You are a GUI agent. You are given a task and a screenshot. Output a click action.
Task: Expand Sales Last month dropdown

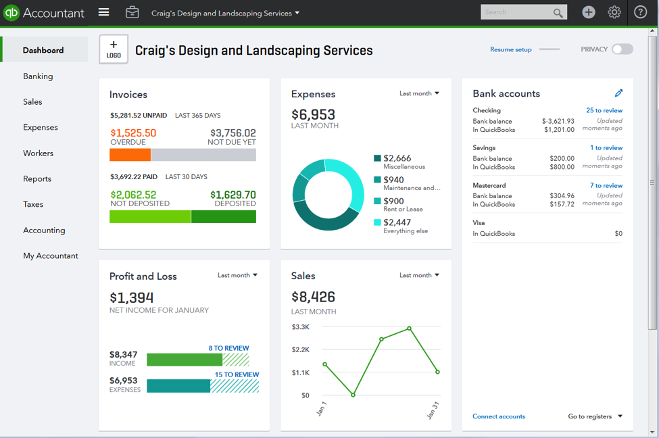[x=419, y=275]
